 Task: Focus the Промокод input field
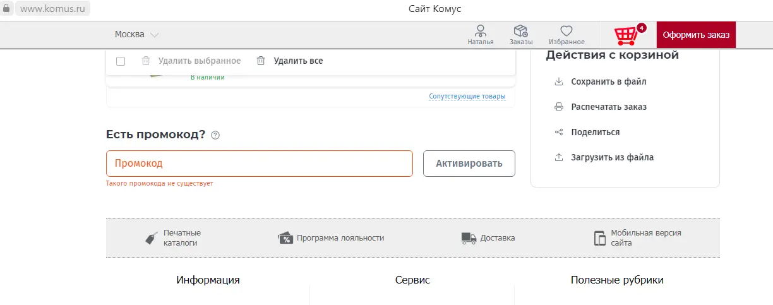pos(260,163)
